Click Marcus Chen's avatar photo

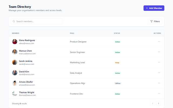pos(15,52)
